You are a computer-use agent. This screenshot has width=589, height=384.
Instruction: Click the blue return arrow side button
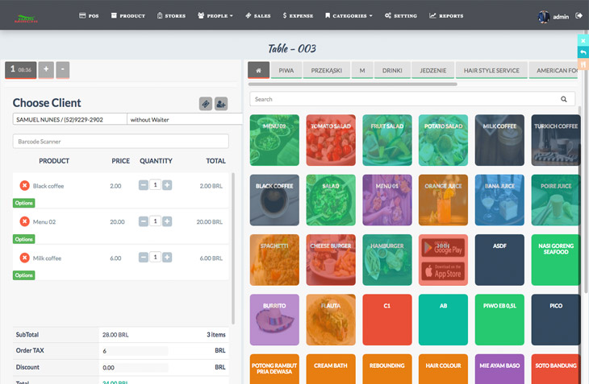[x=583, y=52]
